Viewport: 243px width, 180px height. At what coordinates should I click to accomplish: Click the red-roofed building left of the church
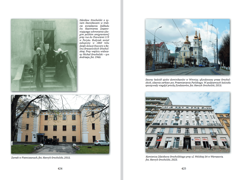[x=159, y=54]
